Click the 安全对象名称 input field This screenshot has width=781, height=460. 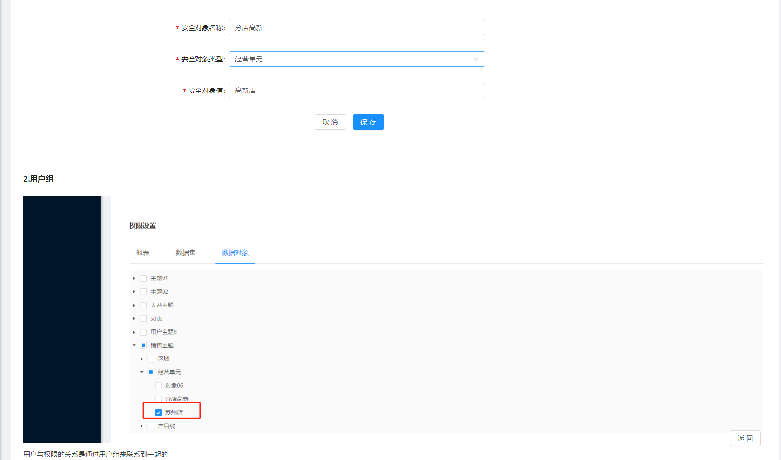point(357,28)
